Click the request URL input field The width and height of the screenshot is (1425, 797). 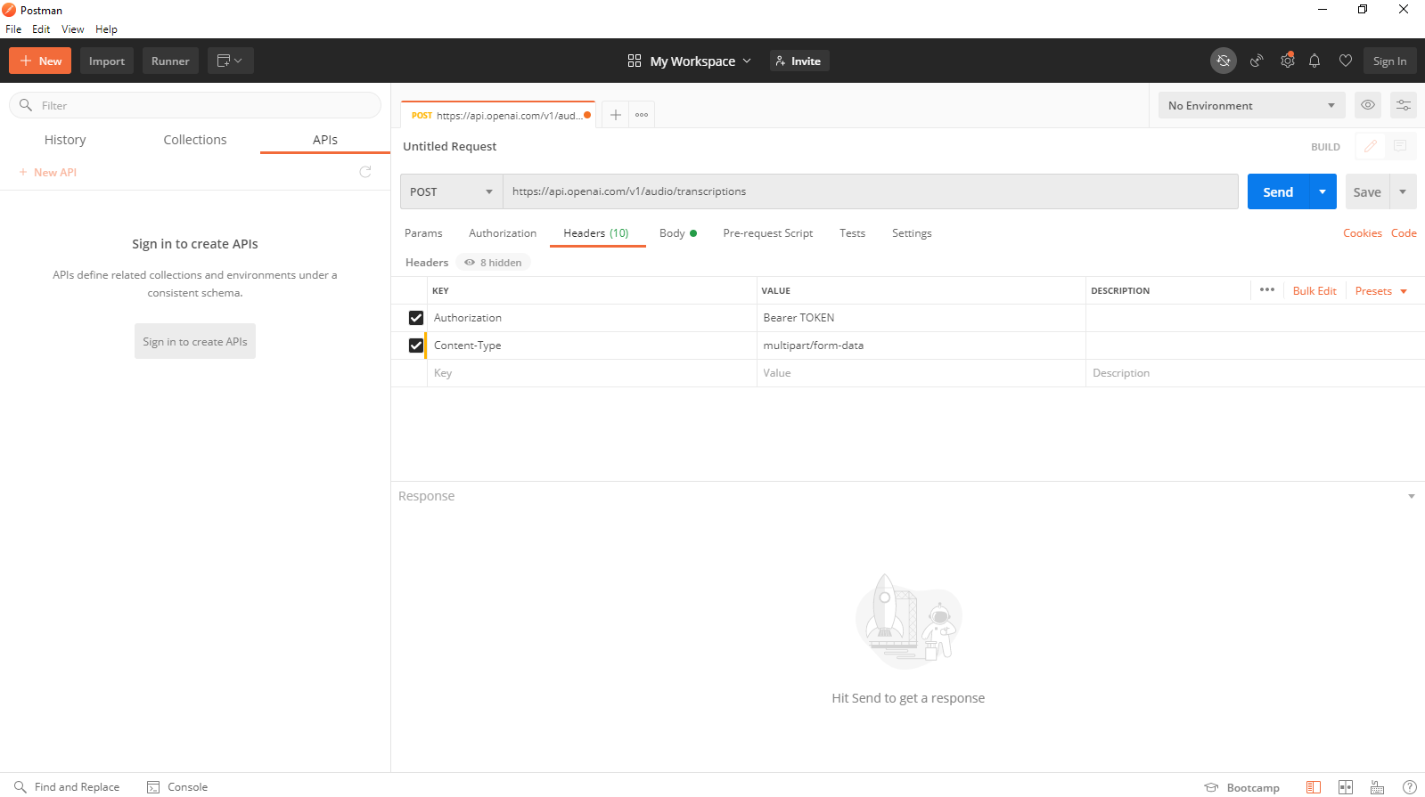(871, 191)
